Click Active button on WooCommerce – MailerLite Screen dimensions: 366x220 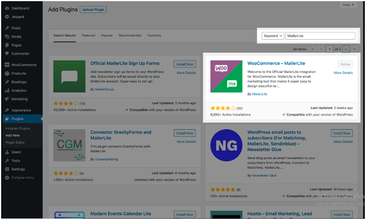click(345, 64)
